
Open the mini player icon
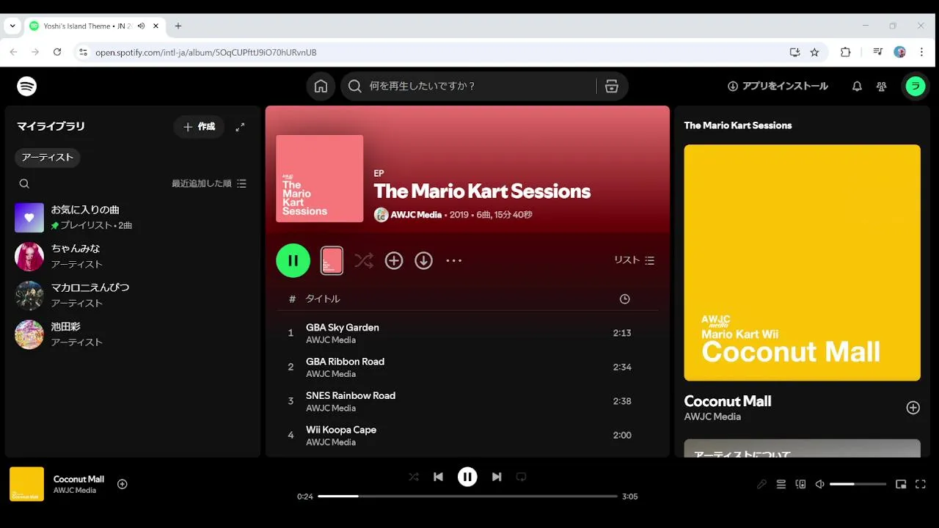901,484
